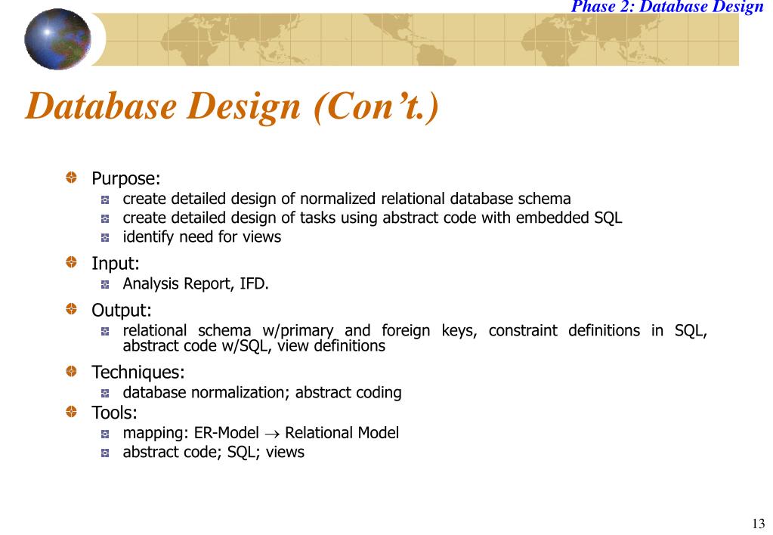
Task: Select 'mapping: ER-Model → Relational Model' line
Action: (x=261, y=433)
